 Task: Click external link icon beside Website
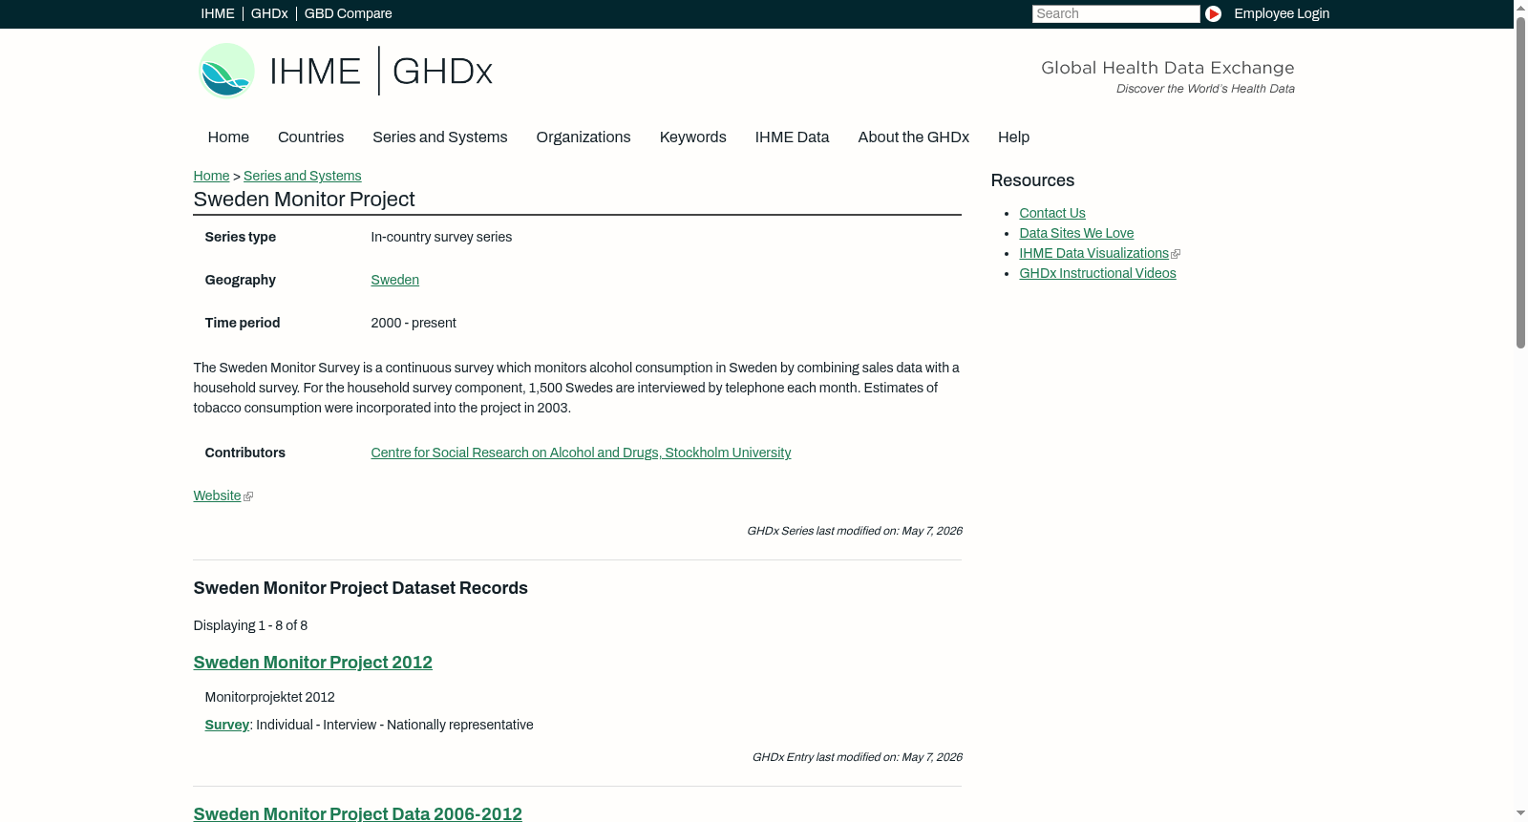point(248,496)
